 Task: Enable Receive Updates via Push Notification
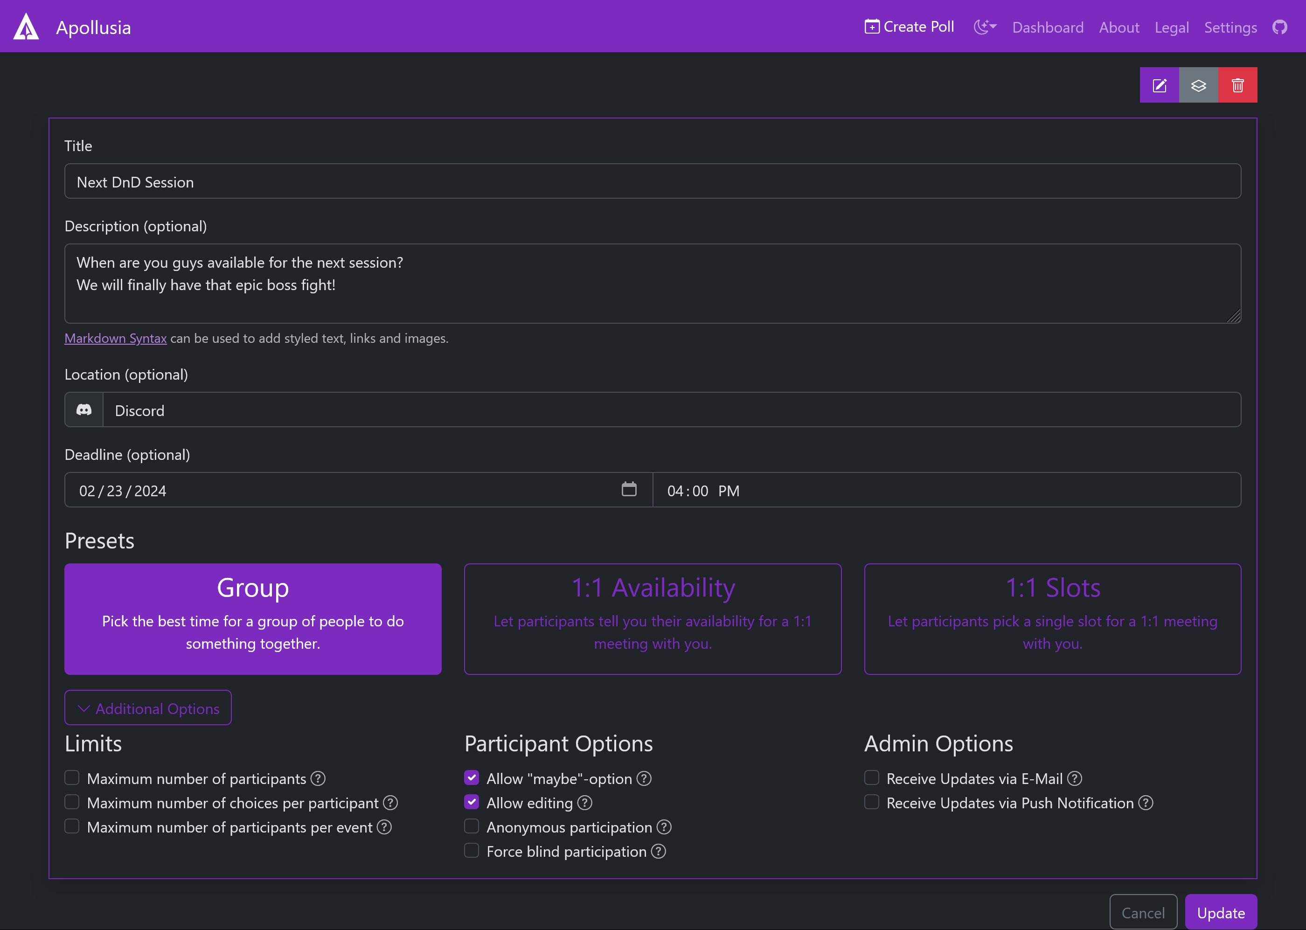click(x=871, y=802)
